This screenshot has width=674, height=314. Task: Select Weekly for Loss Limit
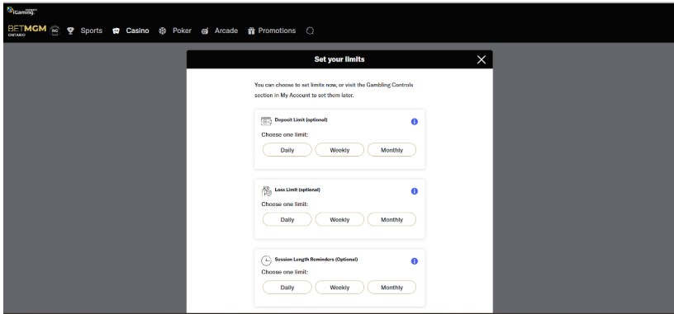[339, 219]
